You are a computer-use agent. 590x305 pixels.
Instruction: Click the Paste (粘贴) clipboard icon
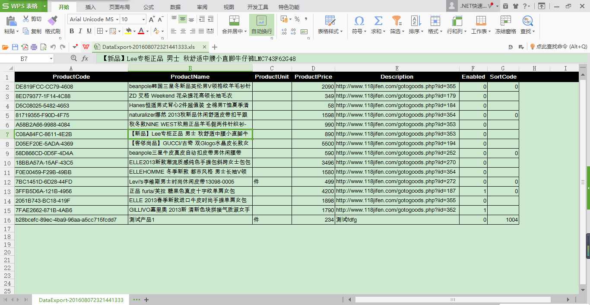(x=11, y=20)
